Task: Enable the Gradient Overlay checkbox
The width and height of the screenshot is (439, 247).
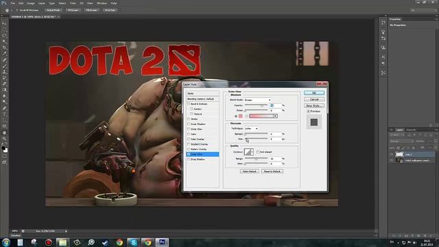Action: (x=189, y=144)
